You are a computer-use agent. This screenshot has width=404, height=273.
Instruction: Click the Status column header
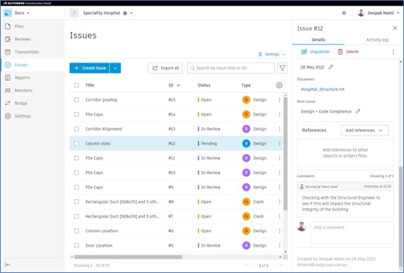coord(204,85)
